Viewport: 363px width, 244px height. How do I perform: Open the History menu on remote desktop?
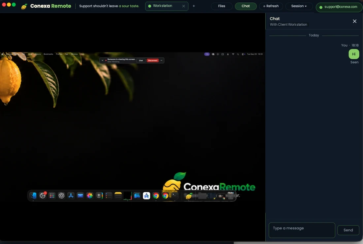click(38, 54)
